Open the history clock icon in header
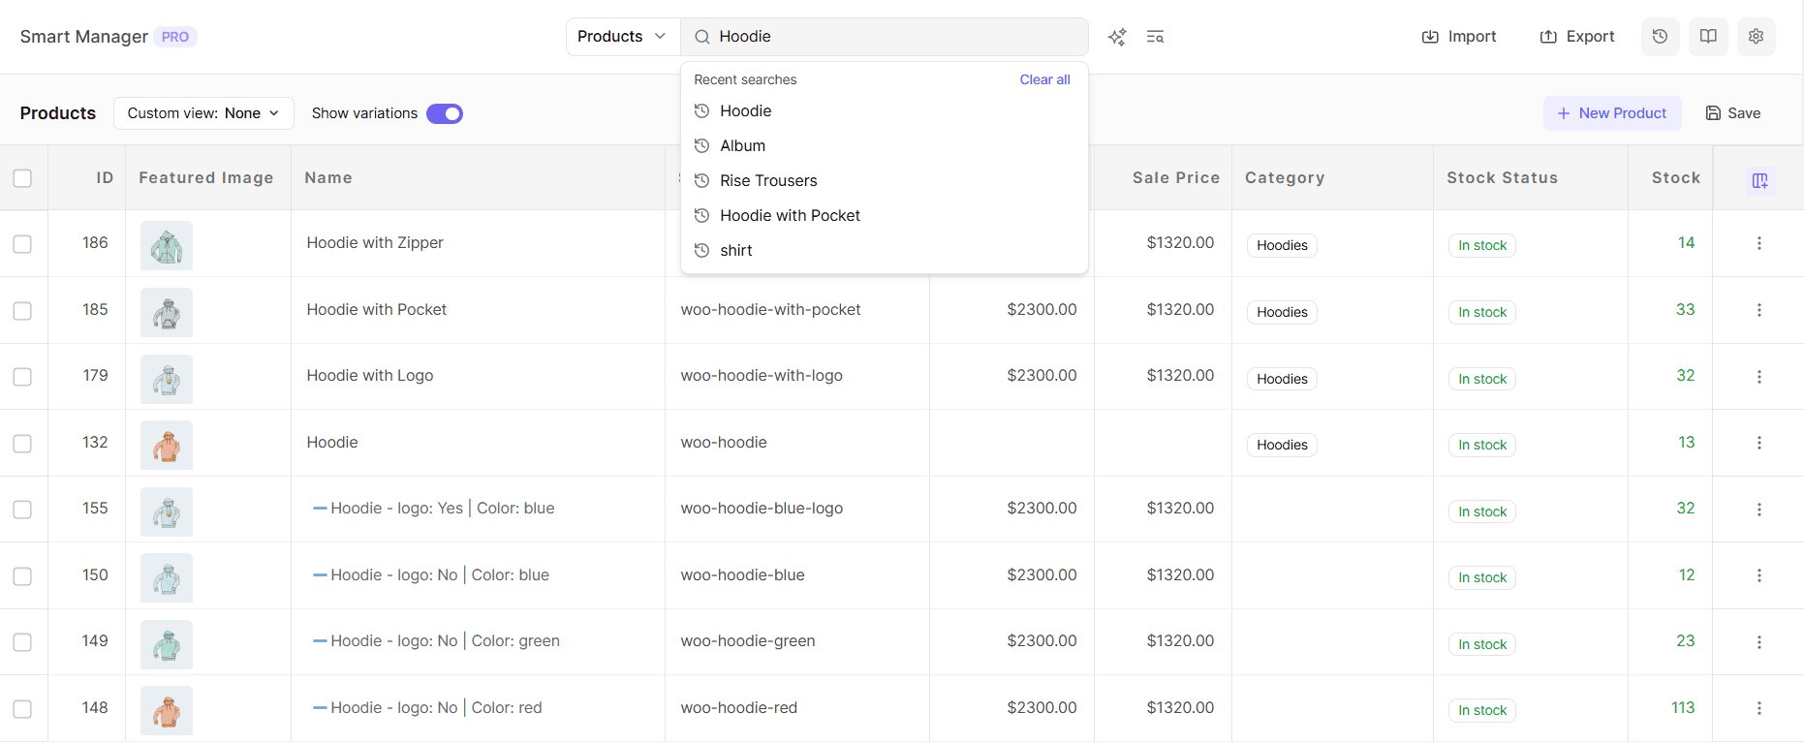Screen dimensions: 1804x744 (x=1660, y=37)
